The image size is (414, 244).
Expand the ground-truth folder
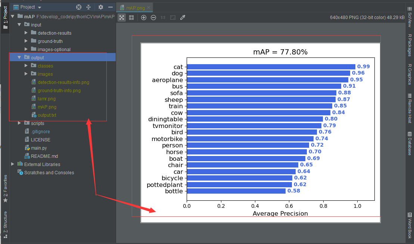[26, 41]
